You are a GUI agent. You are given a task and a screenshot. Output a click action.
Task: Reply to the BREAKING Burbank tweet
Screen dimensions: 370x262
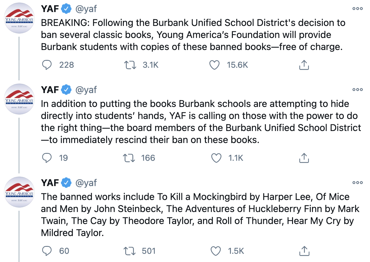coord(47,65)
